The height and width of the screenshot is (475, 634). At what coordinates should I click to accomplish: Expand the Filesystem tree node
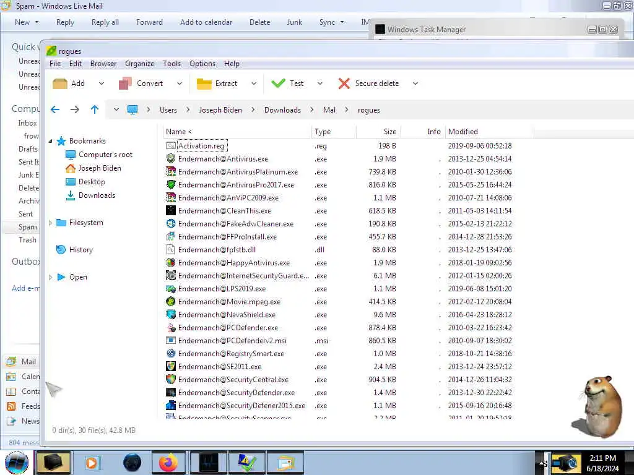coord(51,223)
